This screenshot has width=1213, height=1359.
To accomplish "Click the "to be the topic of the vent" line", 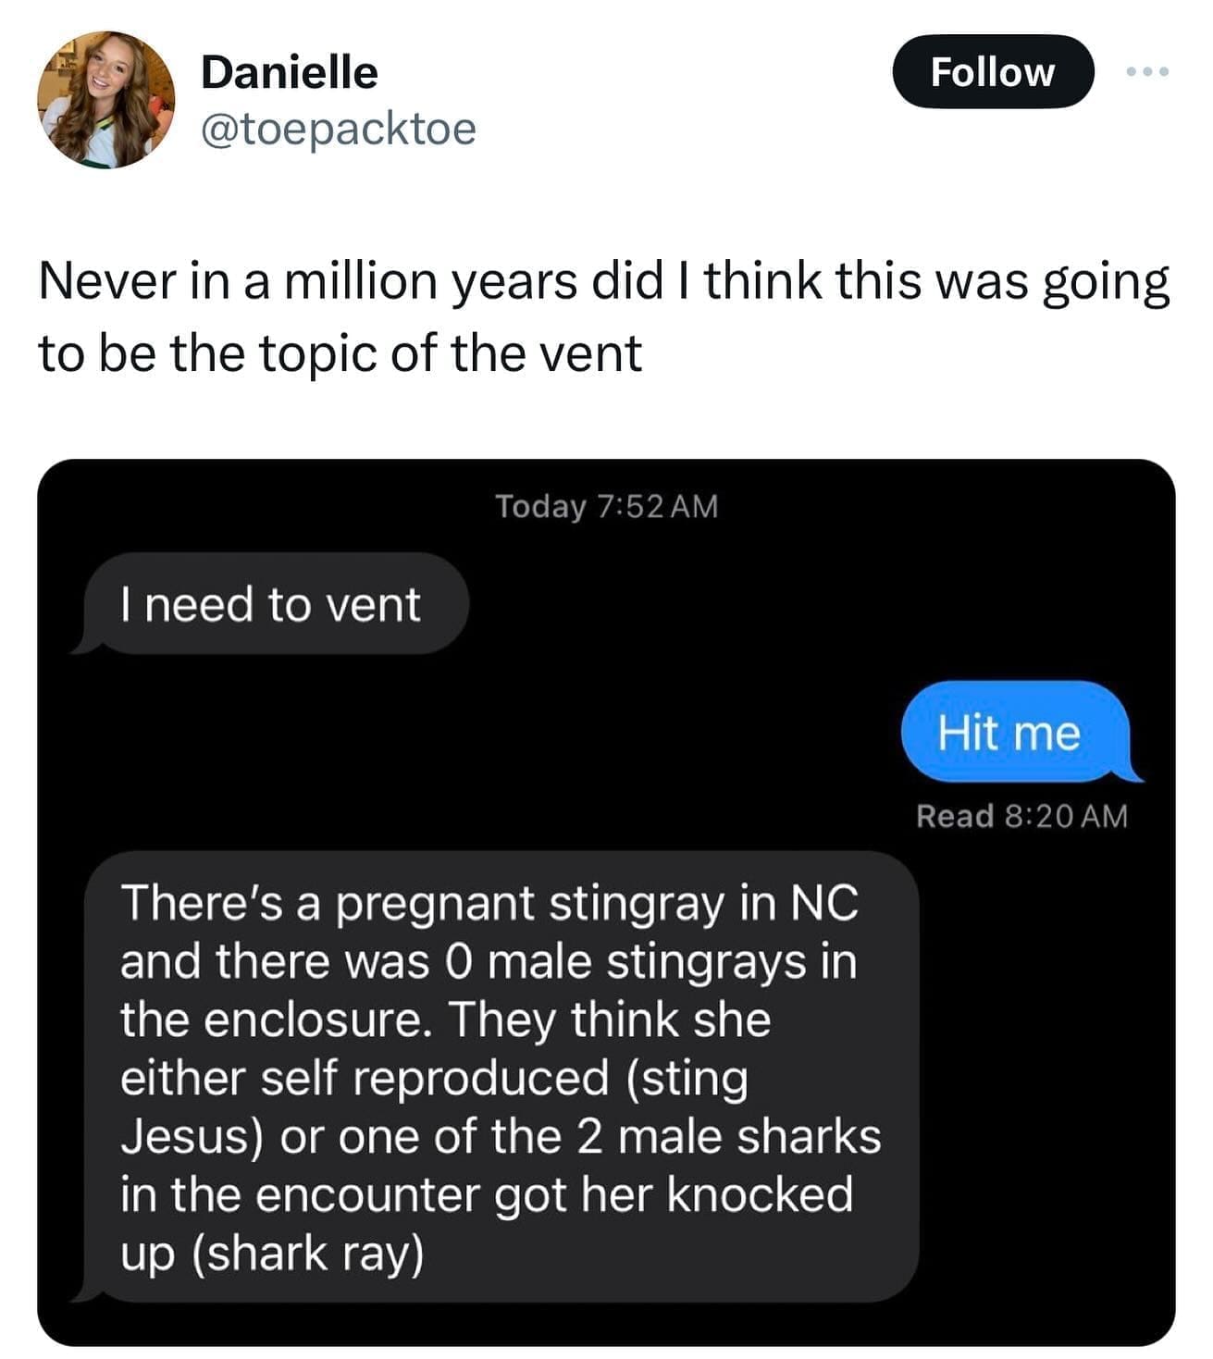I will coord(340,353).
